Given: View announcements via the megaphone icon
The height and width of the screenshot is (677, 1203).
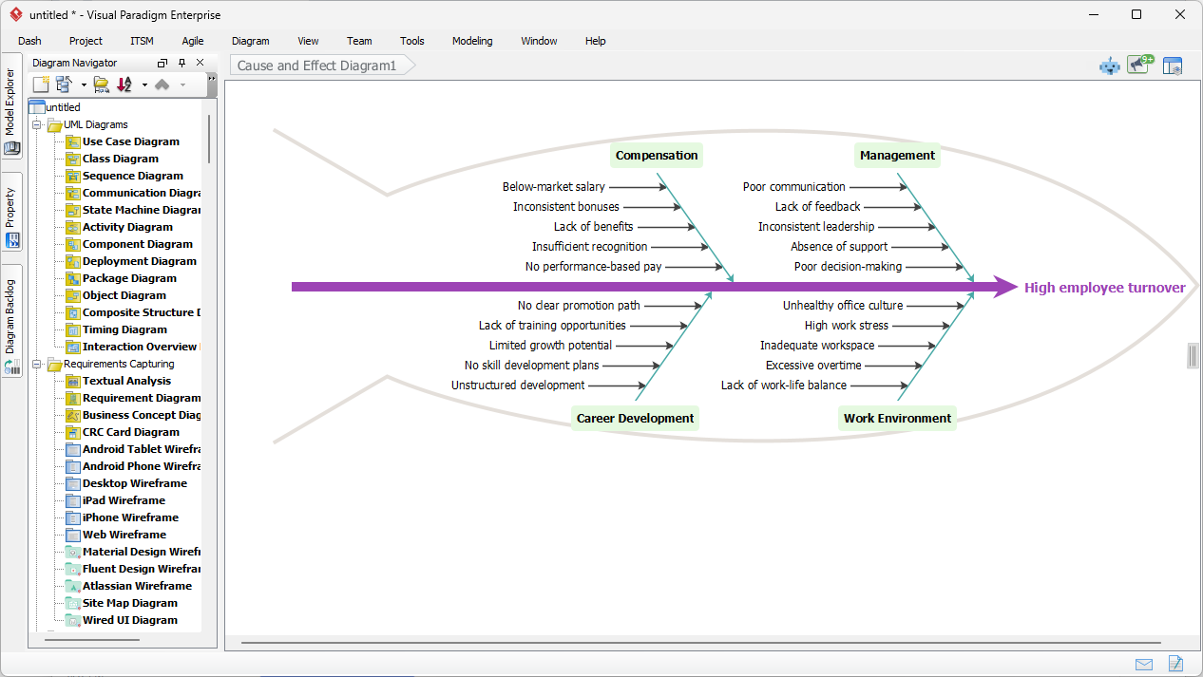Looking at the screenshot, I should pos(1136,66).
